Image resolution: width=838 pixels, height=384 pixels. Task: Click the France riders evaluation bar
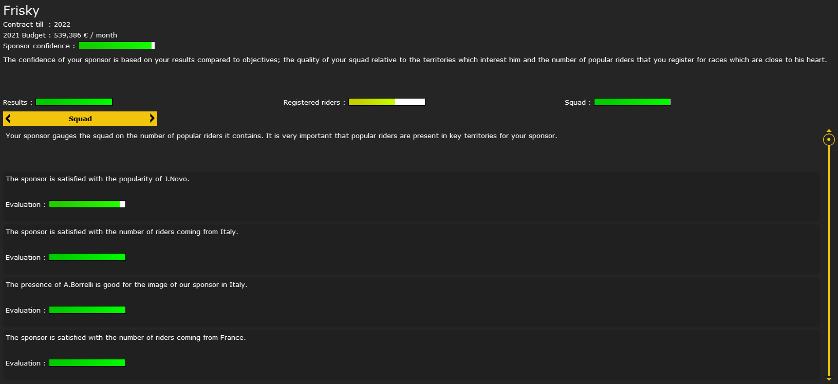[87, 363]
